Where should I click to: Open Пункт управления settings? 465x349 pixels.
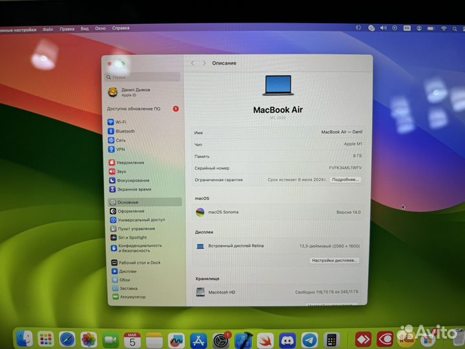coord(133,229)
